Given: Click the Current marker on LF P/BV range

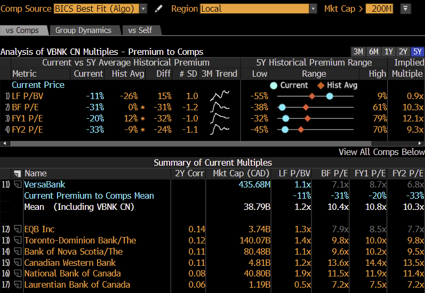Looking at the screenshot, I should 330,96.
